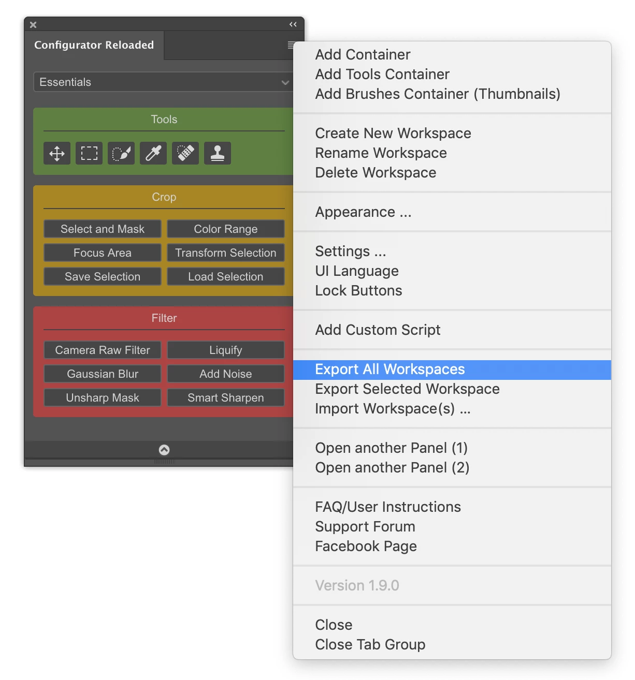Open the Camera Raw Filter
The width and height of the screenshot is (635, 680).
tap(103, 350)
